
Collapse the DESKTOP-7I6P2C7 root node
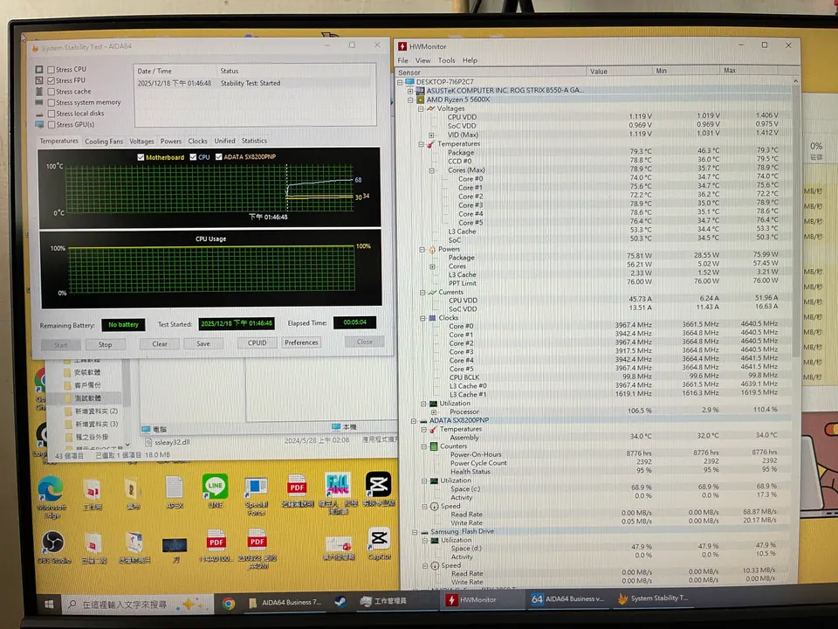point(401,82)
